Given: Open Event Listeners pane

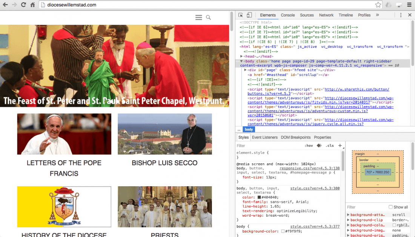Looking at the screenshot, I should pos(265,137).
